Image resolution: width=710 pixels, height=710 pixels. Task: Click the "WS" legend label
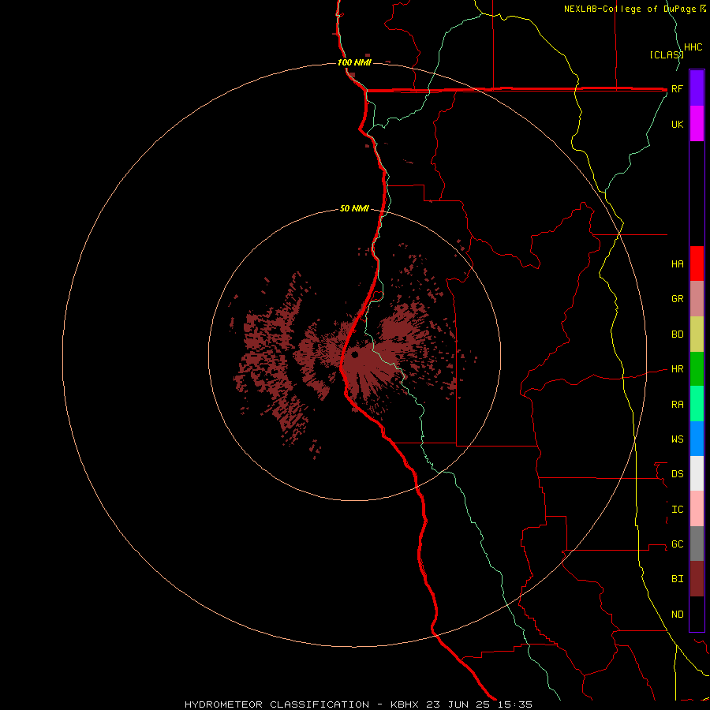tap(677, 439)
